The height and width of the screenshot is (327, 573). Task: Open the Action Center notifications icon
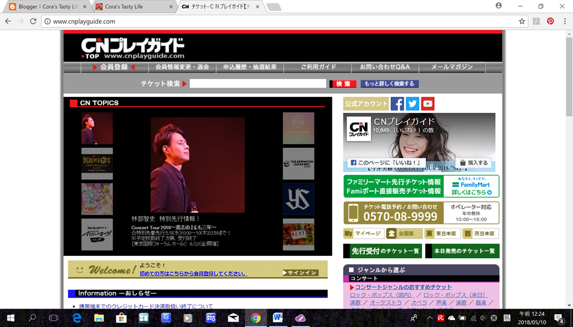click(559, 318)
